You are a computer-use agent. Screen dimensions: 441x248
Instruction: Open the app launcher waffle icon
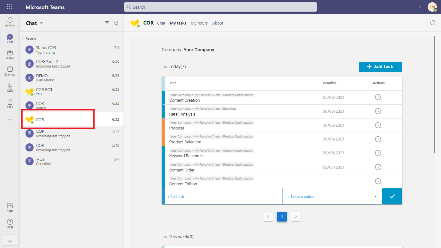[10, 7]
